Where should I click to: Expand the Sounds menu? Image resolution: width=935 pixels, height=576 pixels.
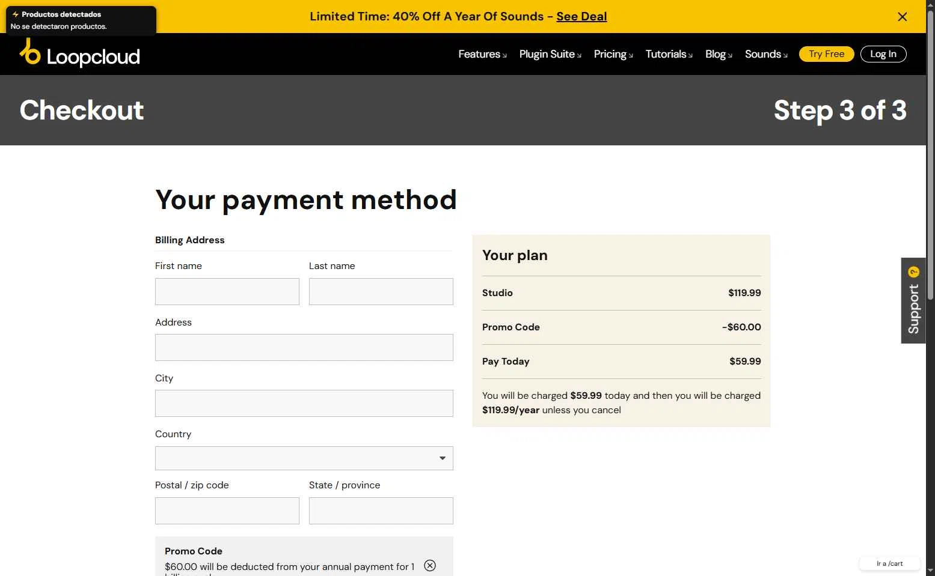pyautogui.click(x=766, y=54)
